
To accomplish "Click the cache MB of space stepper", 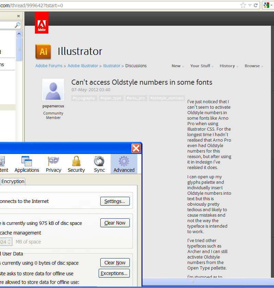I will tap(9, 241).
